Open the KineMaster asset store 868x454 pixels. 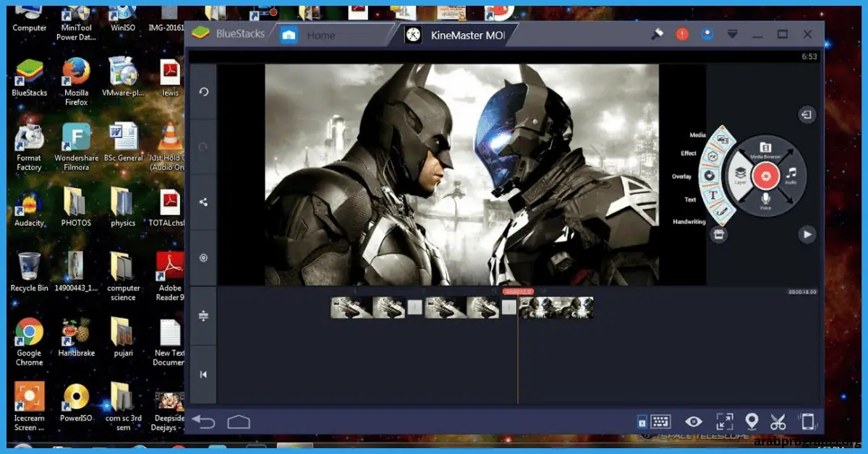(x=718, y=234)
